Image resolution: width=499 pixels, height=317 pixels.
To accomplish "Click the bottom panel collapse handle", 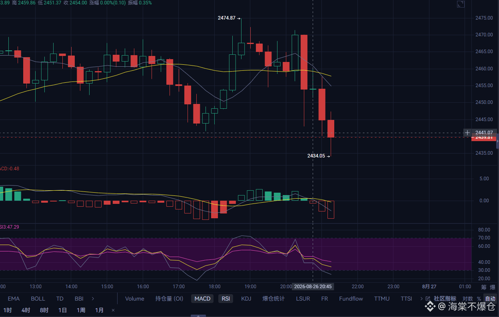I will (x=198, y=316).
